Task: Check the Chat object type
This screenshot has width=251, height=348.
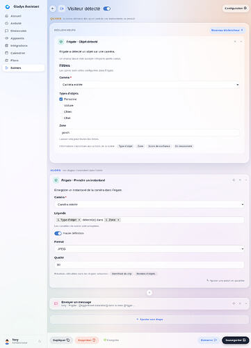Action: click(61, 118)
